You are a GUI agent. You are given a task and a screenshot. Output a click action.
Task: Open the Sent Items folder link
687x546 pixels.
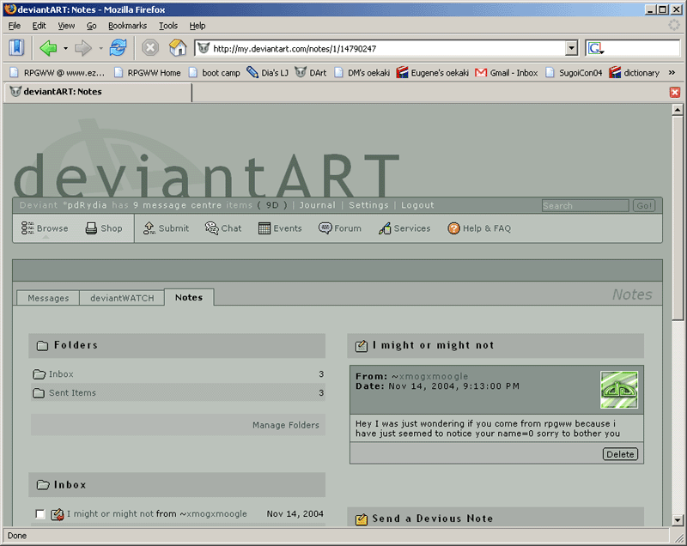click(72, 393)
